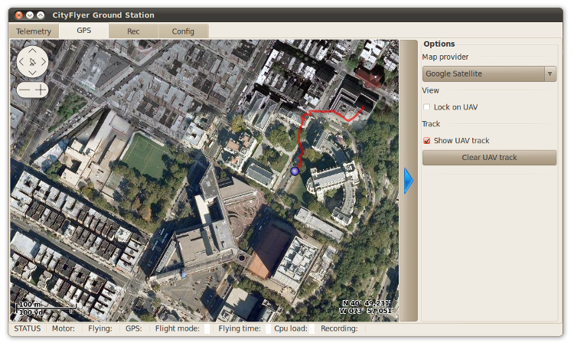Enable the Lock on UAV checkbox
The height and width of the screenshot is (343, 574).
[x=427, y=107]
